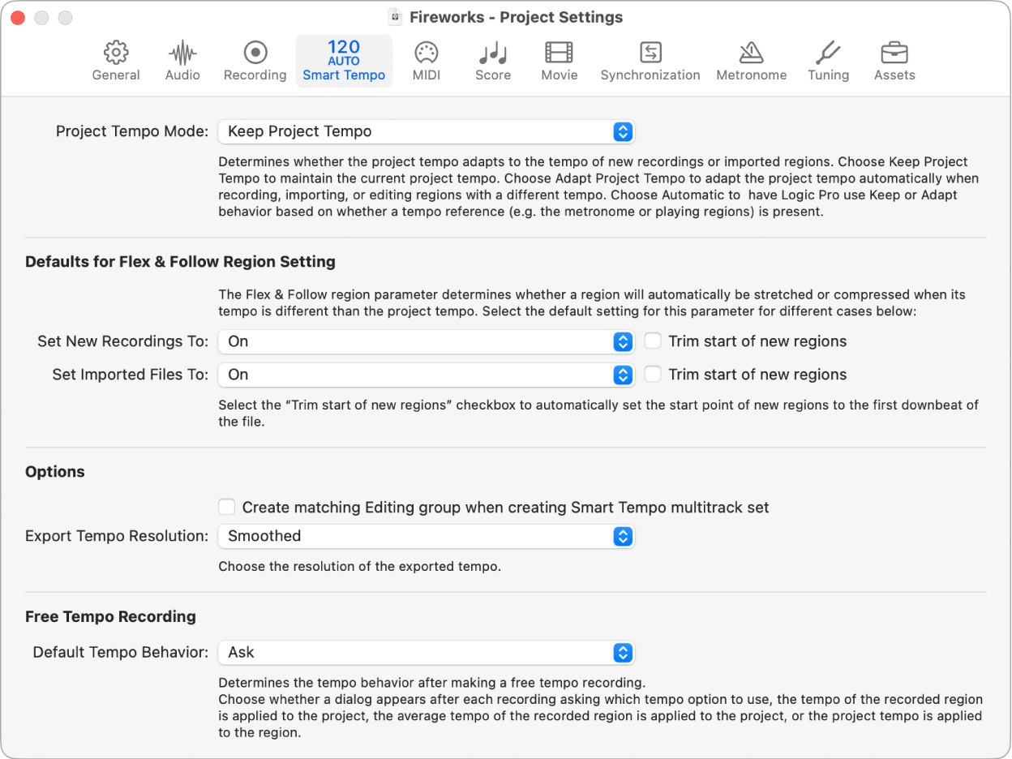Click the Score settings icon
1012x759 pixels.
tap(492, 61)
